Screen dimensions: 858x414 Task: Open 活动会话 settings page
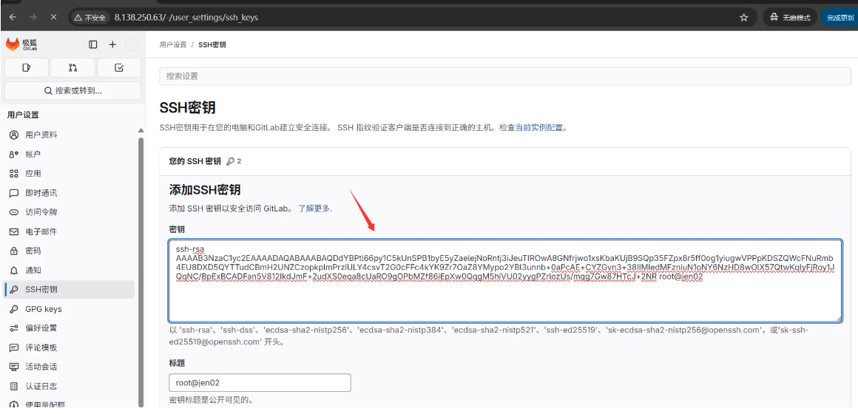point(69,367)
